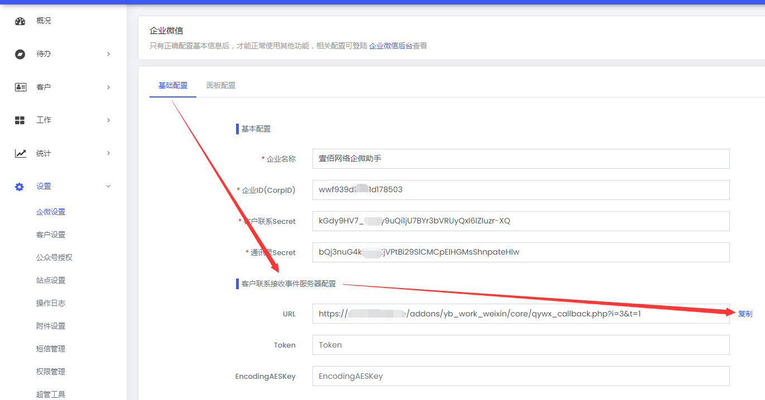
Task: Go to 操作日志 in the sidebar
Action: 51,303
